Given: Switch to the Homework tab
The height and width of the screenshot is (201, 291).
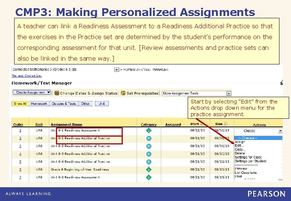Looking at the screenshot, I should coord(39,103).
